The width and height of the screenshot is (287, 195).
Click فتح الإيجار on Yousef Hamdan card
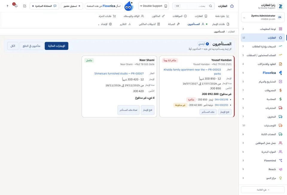[225, 112]
